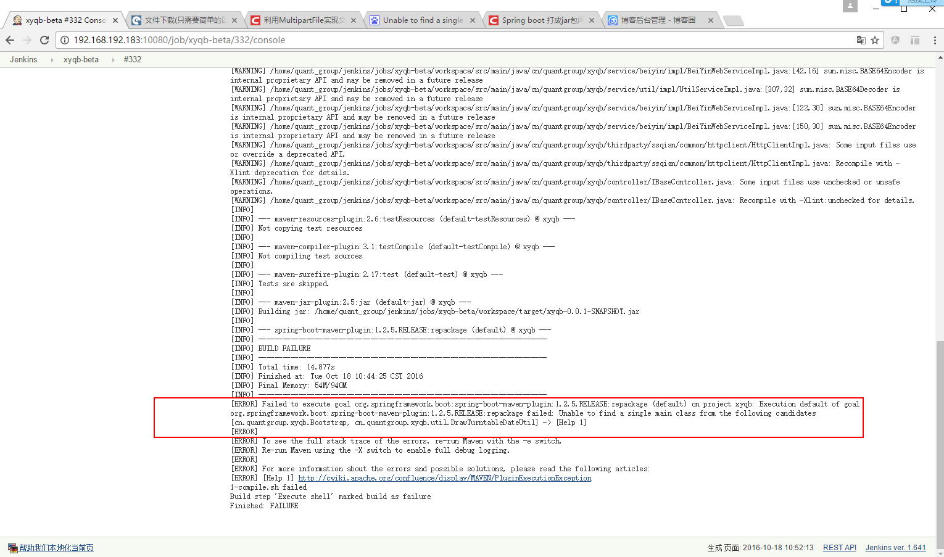Image resolution: width=944 pixels, height=557 pixels.
Task: Click the 'Not compiling test sources' line
Action: (297, 256)
